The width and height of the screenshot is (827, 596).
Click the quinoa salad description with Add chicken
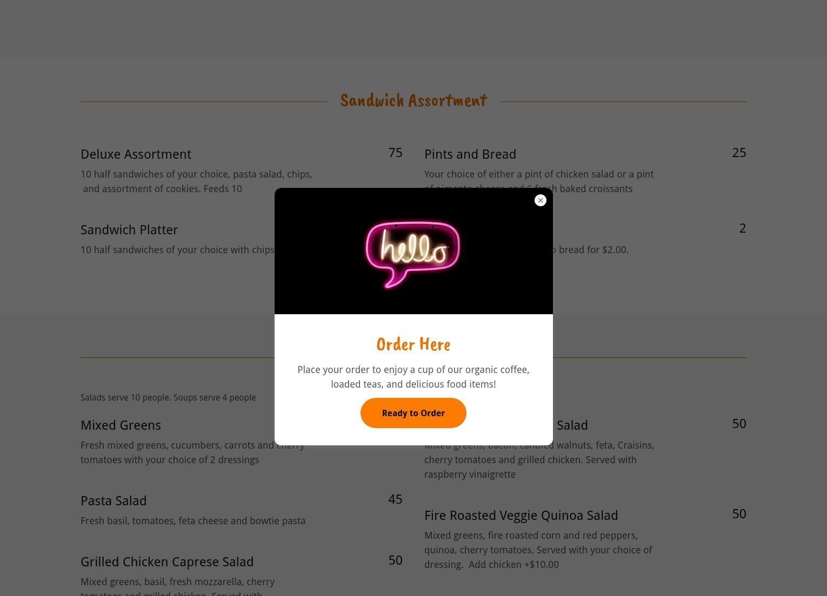point(538,550)
